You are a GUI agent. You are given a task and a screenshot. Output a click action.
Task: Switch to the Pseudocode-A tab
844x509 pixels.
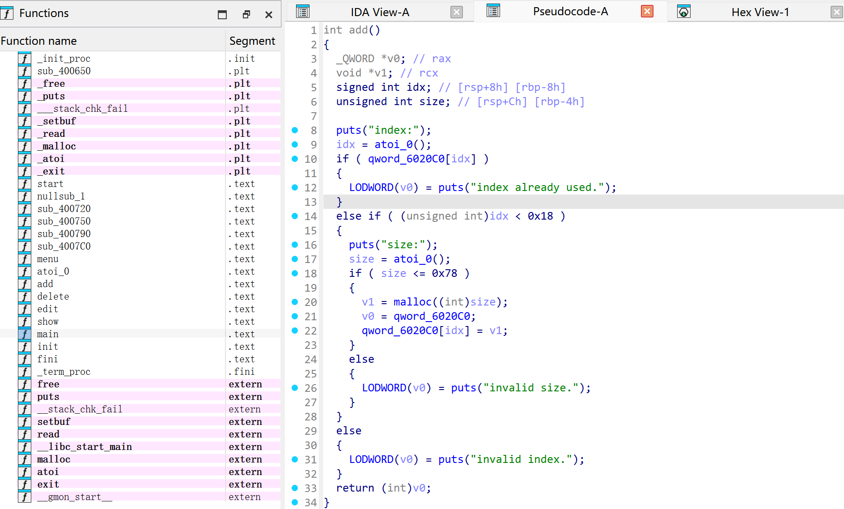coord(570,11)
